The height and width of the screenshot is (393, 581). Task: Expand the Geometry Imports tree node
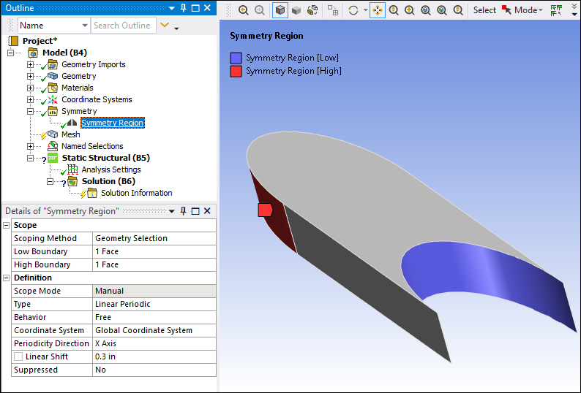[31, 64]
